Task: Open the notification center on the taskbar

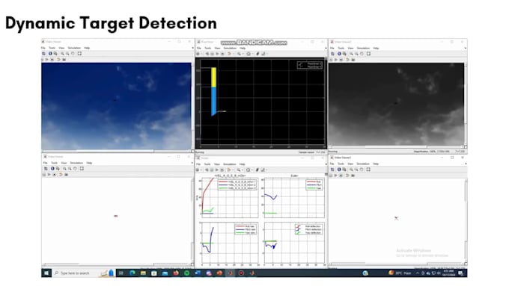Action: coord(460,273)
